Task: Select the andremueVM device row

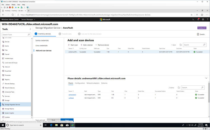Action: click(137, 52)
